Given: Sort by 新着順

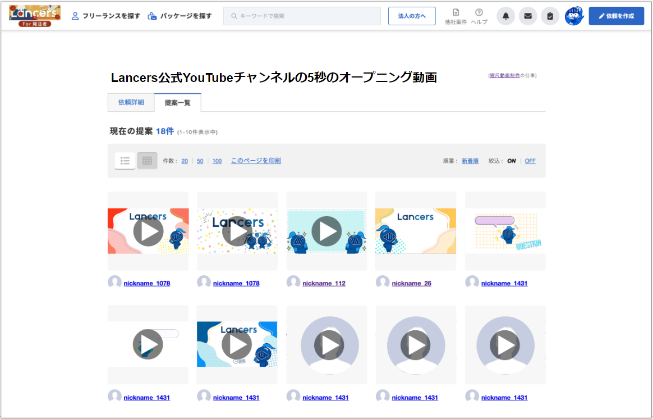Looking at the screenshot, I should click(x=470, y=161).
